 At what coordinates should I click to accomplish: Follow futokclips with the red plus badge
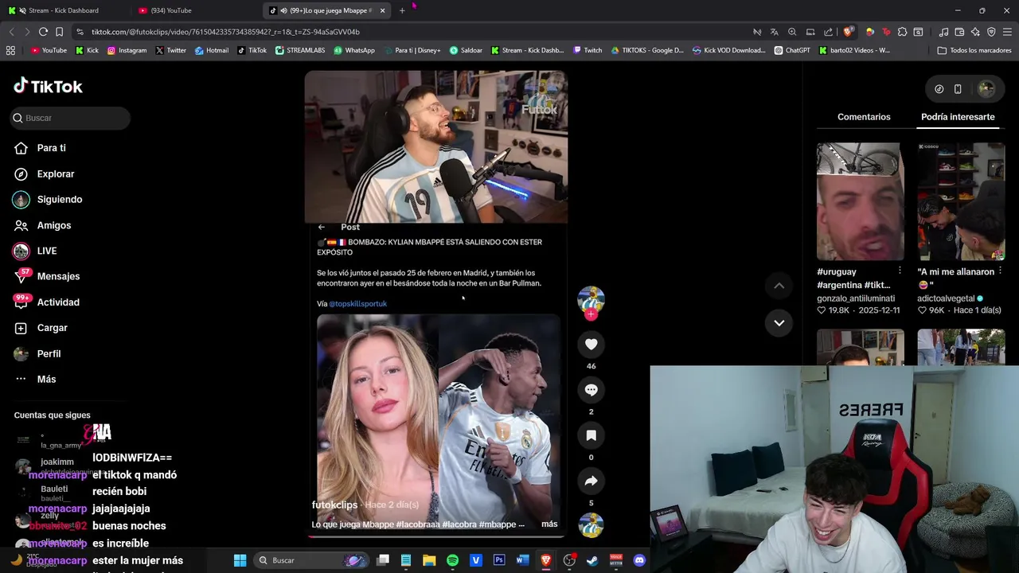[x=591, y=314]
